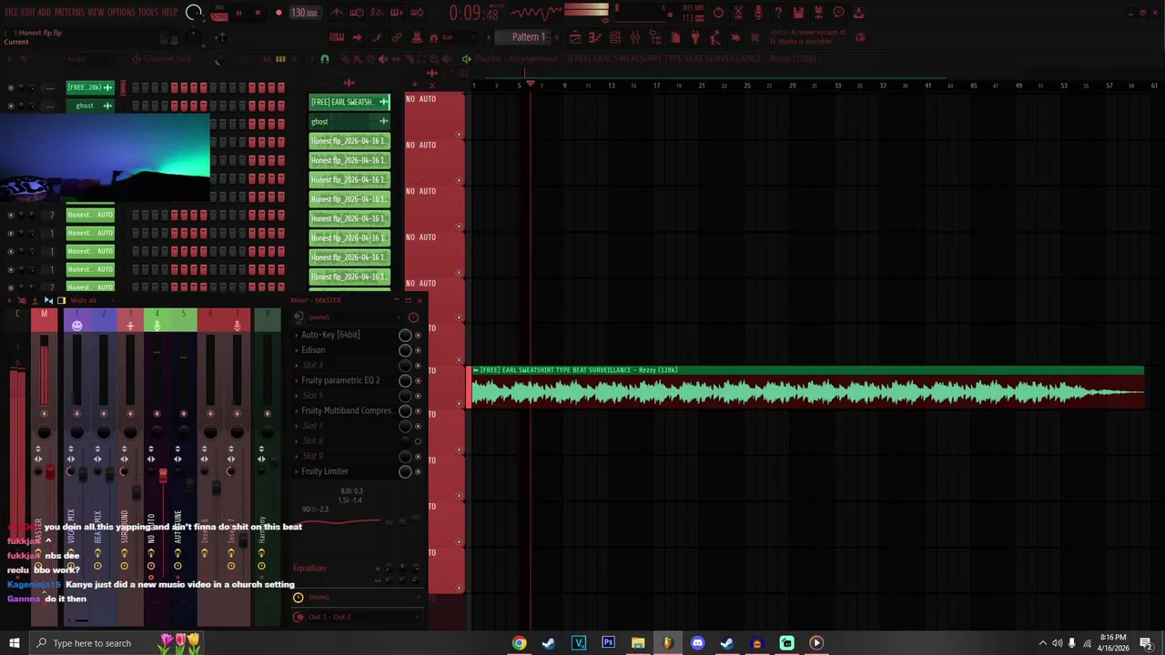Screen dimensions: 1165x655
Task: Click the chat support bubble icon
Action: pos(838,13)
